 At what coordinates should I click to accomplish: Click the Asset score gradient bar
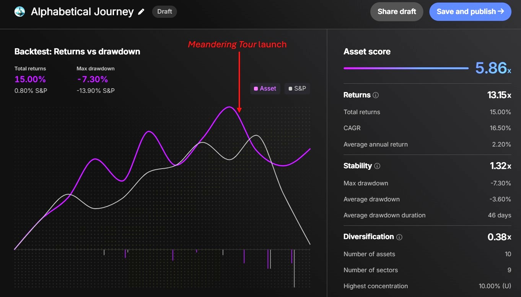pos(406,68)
